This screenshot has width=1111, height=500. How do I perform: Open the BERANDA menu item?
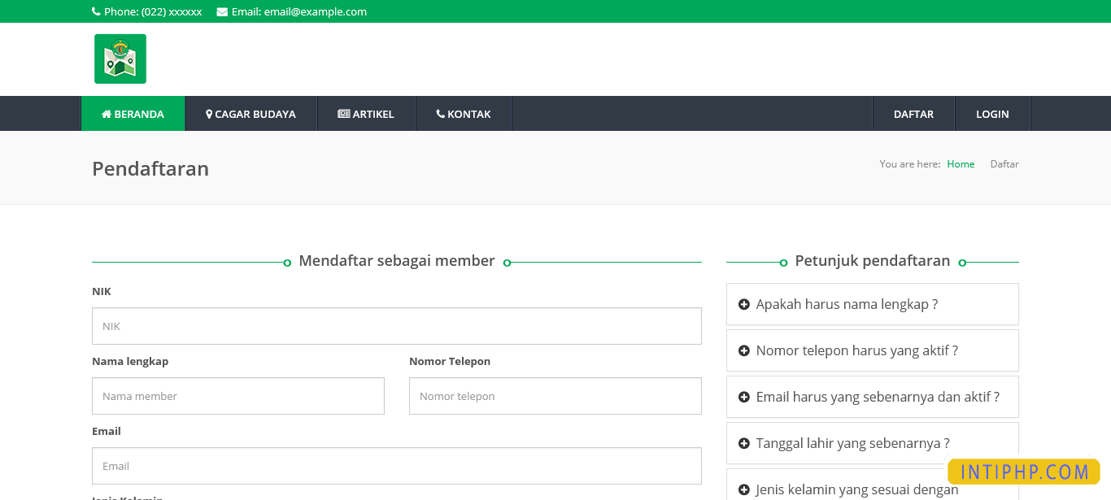tap(133, 114)
